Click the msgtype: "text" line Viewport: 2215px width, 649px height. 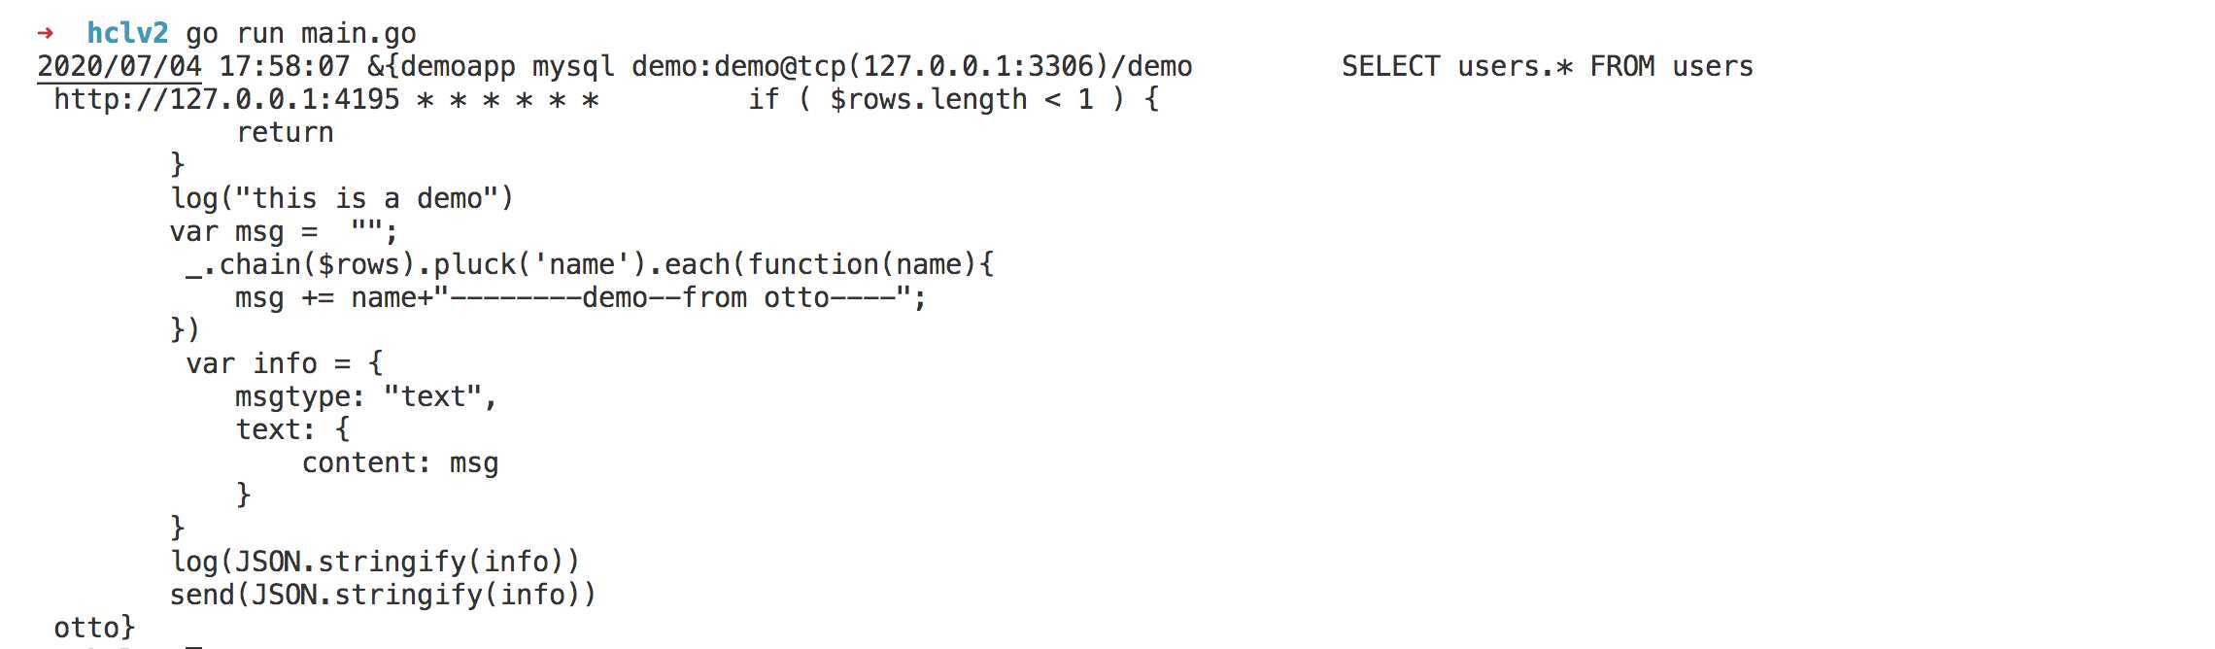366,396
